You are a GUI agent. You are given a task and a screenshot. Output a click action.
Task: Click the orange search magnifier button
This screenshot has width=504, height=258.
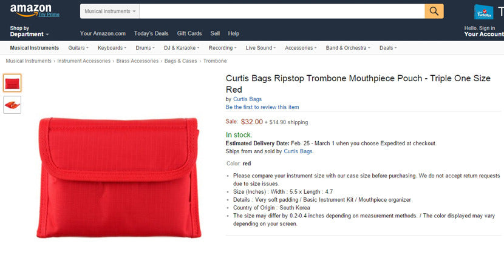(434, 11)
